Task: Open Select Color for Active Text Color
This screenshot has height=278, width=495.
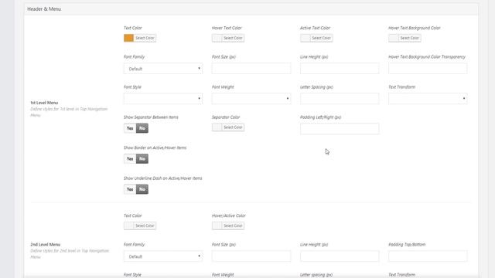Action: click(x=322, y=38)
